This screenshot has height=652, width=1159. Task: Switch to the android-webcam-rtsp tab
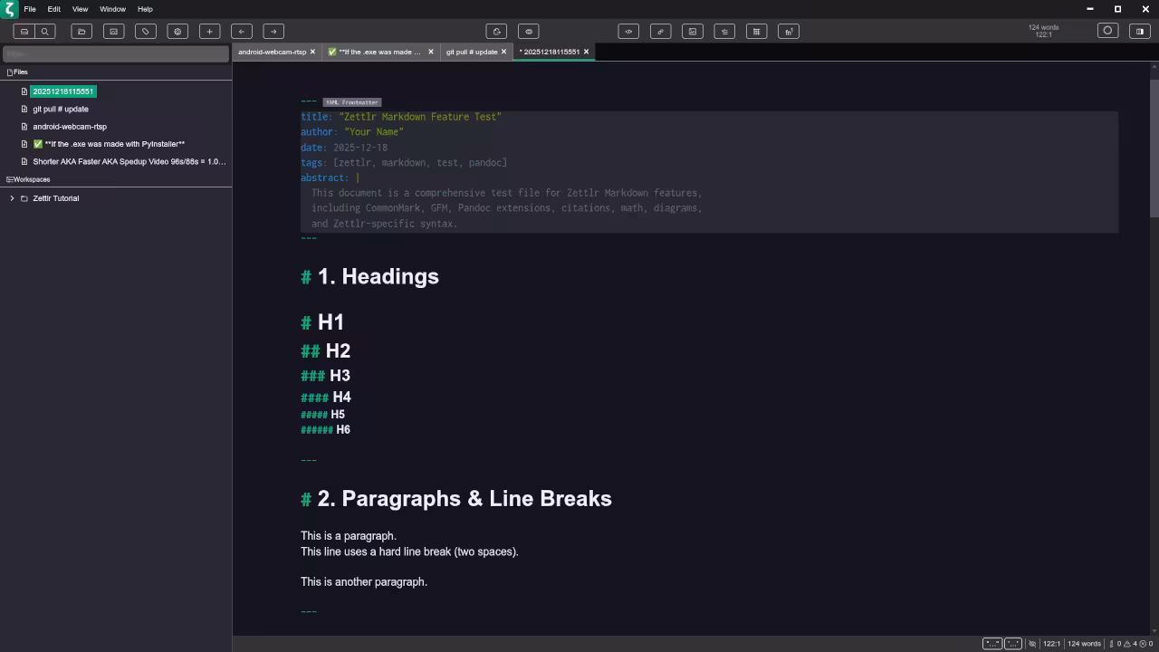[273, 52]
